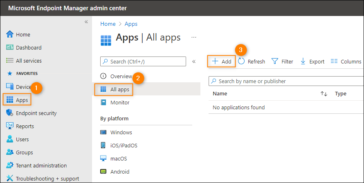Screen dimensions: 364x183
Task: Collapse the Apps submenu panel
Action: (194, 61)
